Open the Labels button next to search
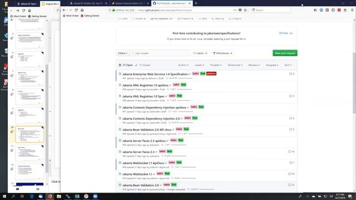This screenshot has height=200, width=356. 200,53
